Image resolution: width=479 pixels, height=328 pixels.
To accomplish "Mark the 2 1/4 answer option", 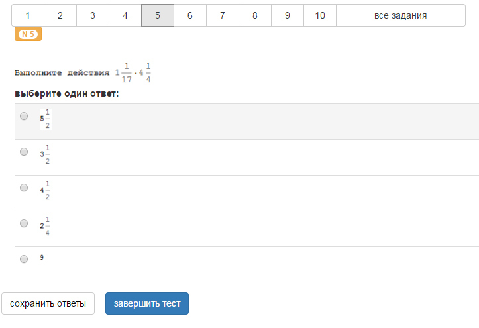I will [x=24, y=223].
